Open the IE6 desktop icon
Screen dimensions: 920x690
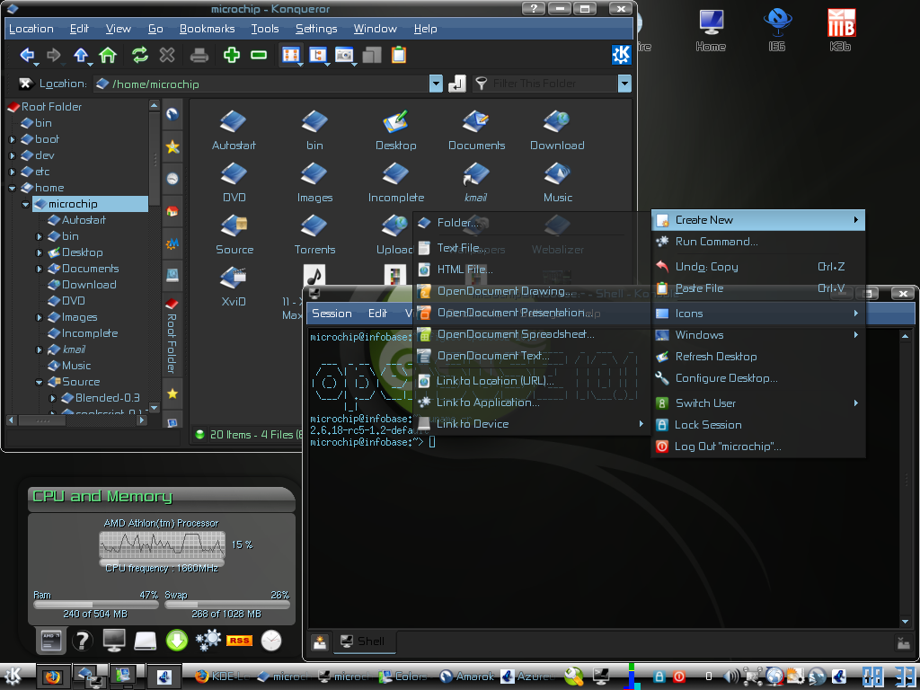777,30
